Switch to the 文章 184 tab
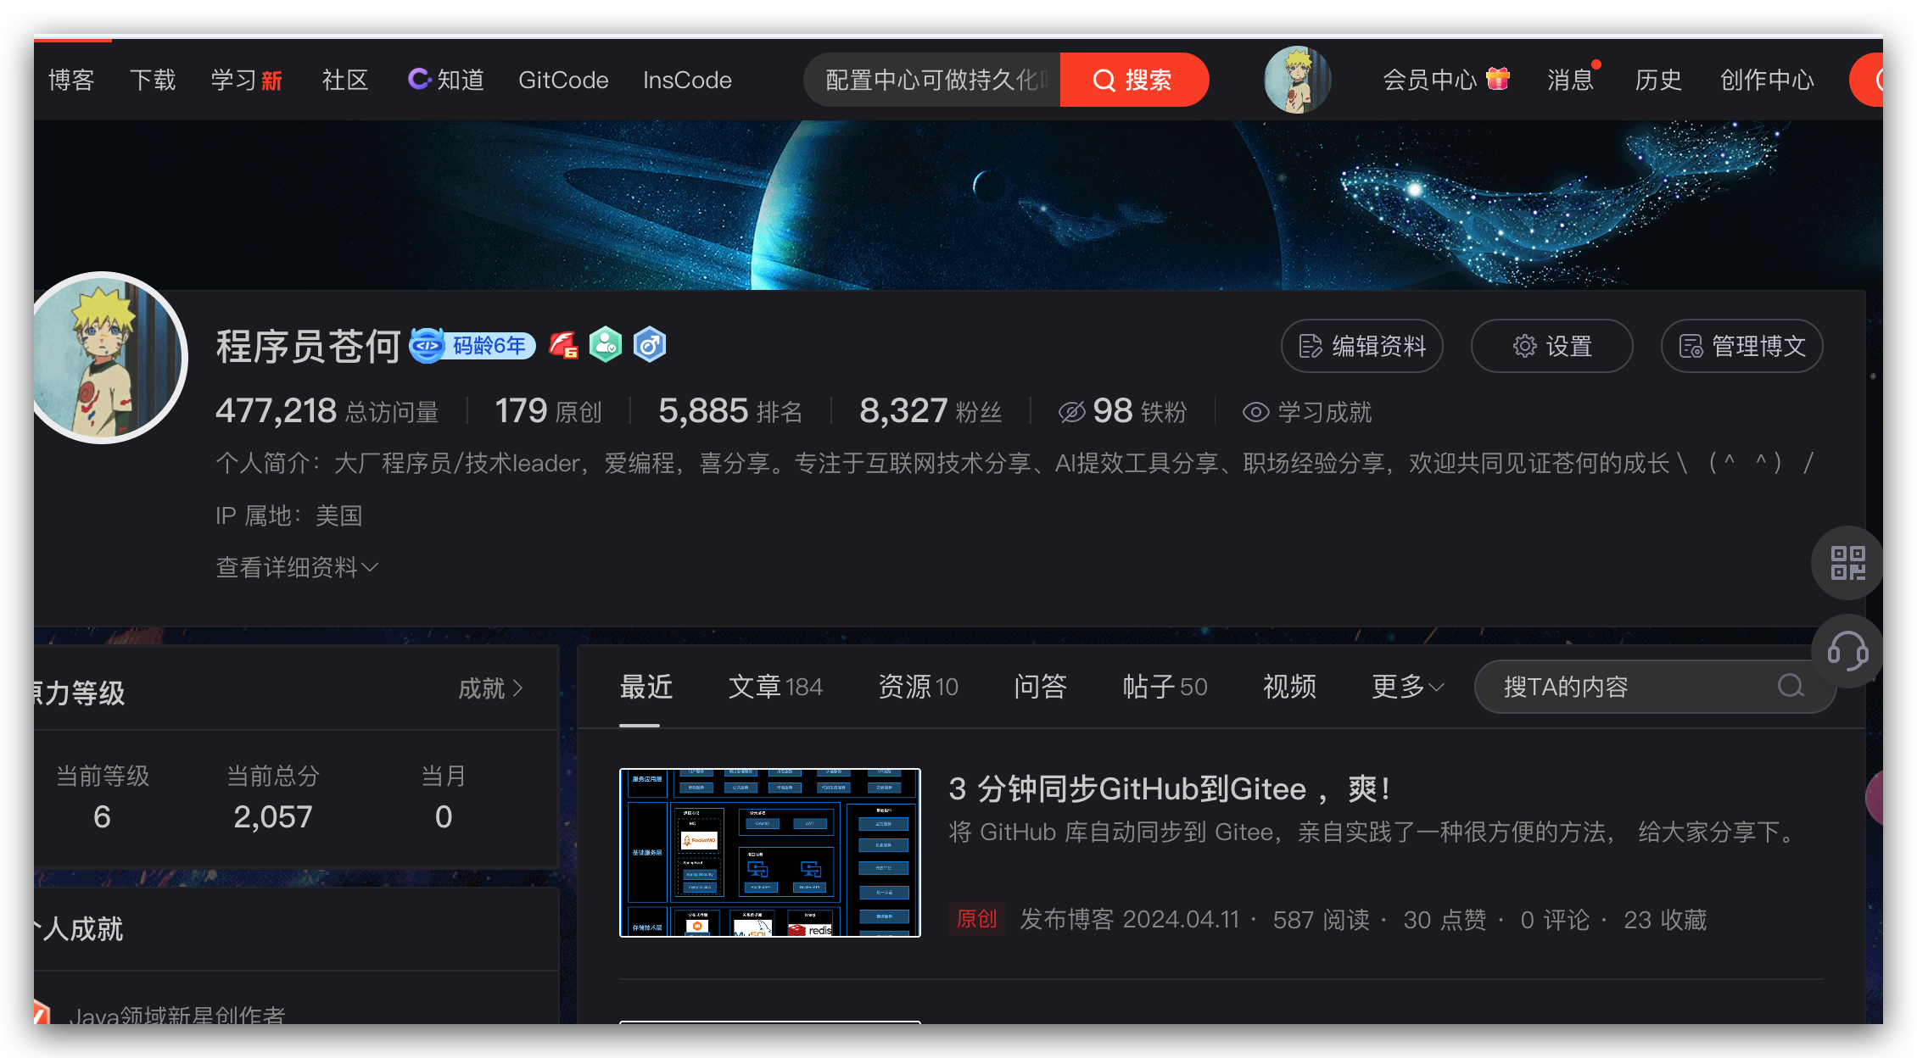 click(x=775, y=687)
